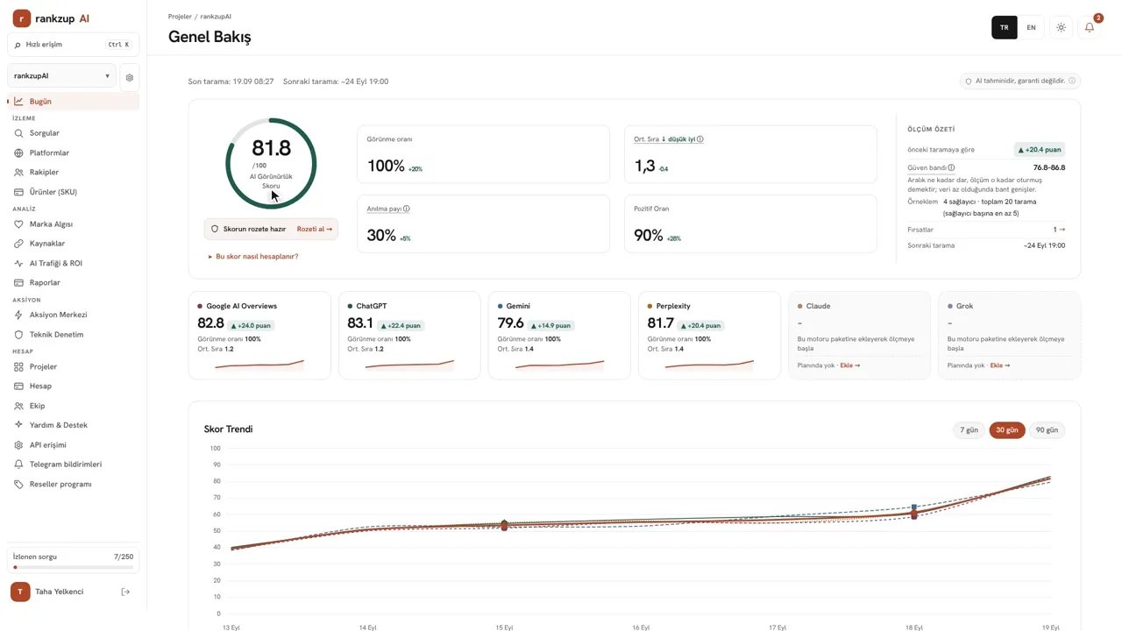The width and height of the screenshot is (1122, 631).
Task: Click the info icon on AI tahminidir notice
Action: click(1072, 81)
